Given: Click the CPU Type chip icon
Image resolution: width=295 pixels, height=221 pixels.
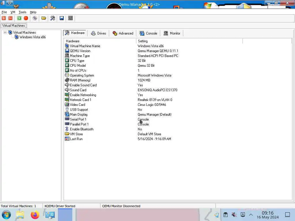Looking at the screenshot, I should pyautogui.click(x=67, y=60).
